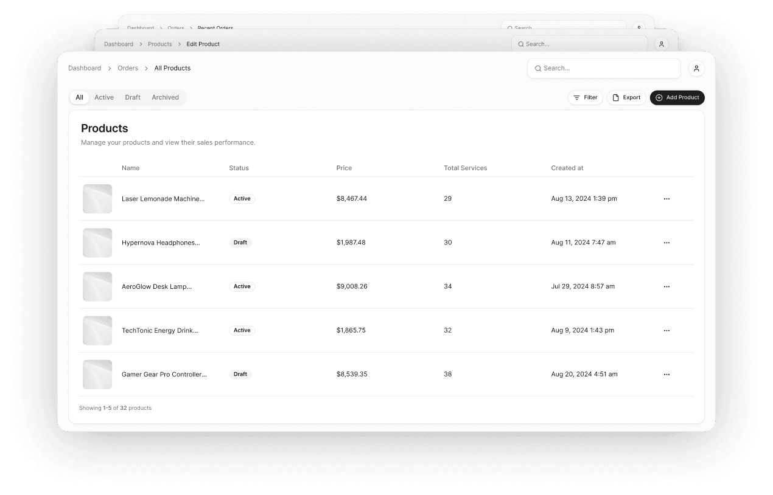The height and width of the screenshot is (495, 773).
Task: Focus the Search input field
Action: (609, 69)
